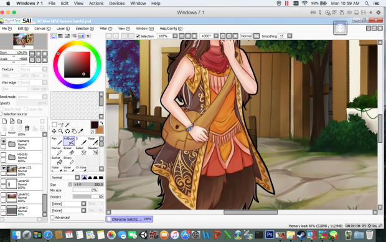Activate the magic wand tool
This screenshot has height=242, width=386.
pos(67,125)
